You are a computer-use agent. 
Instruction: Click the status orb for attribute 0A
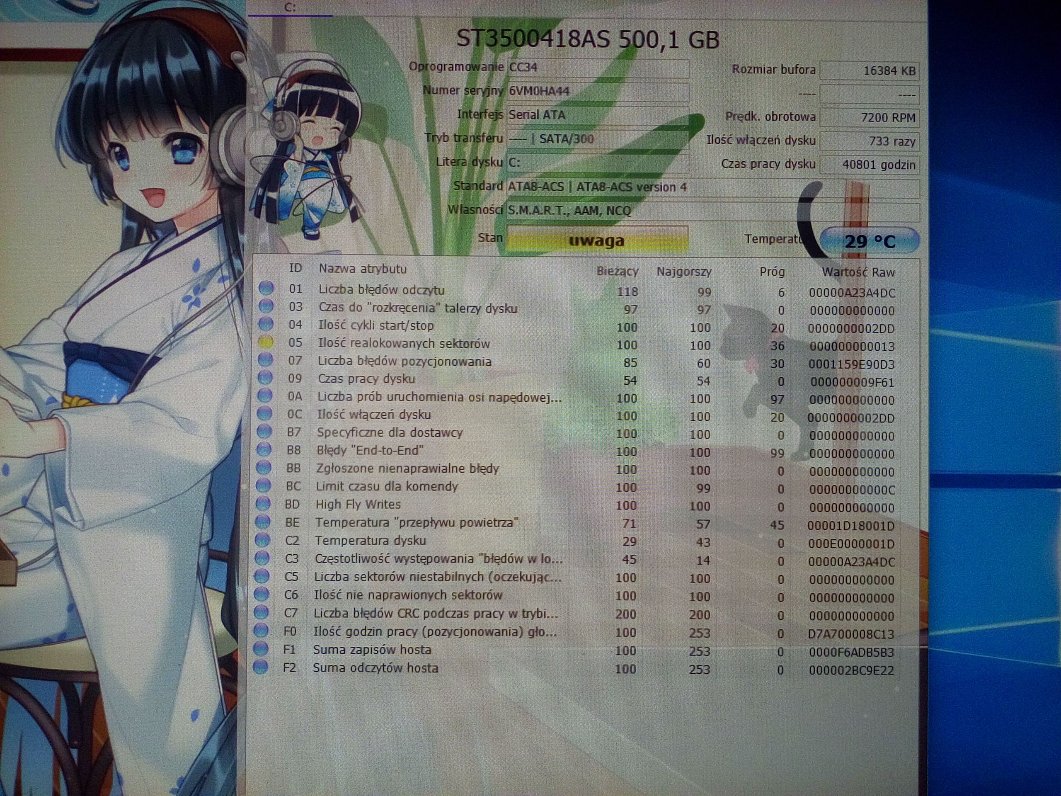tap(265, 396)
